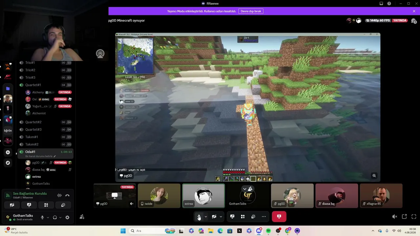Join the Takım#1 voice channel
Viewport: 420px width, 236px height.
45,137
